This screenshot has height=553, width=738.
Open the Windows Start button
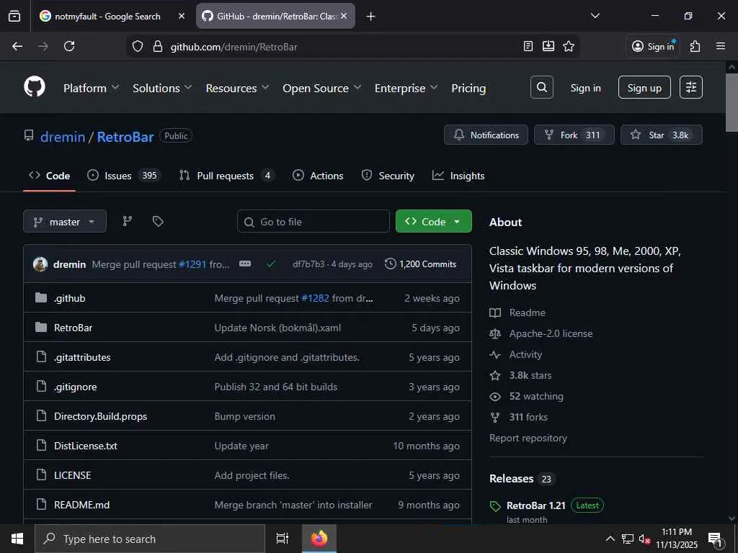(x=17, y=539)
